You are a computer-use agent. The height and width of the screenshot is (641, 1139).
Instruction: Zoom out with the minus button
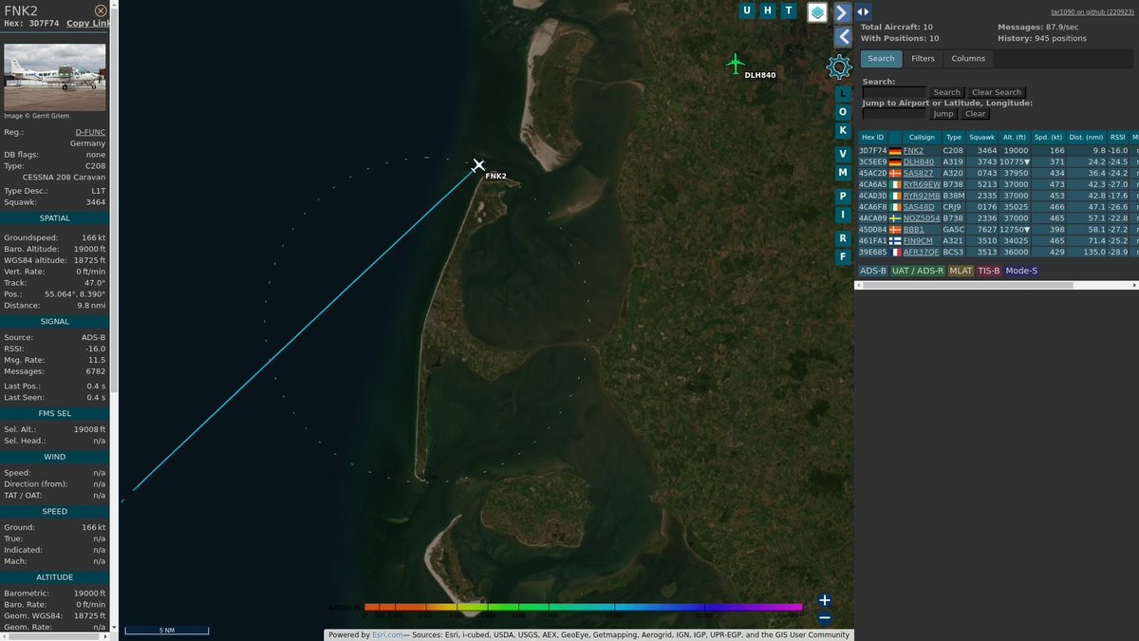[x=825, y=617]
